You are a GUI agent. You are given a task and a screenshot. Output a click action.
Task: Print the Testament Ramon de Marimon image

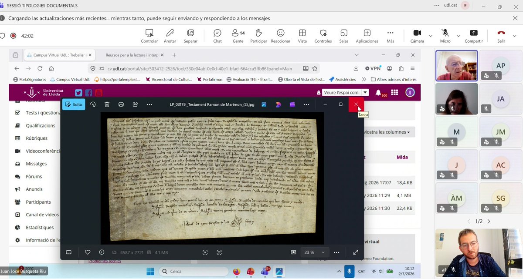click(x=121, y=104)
